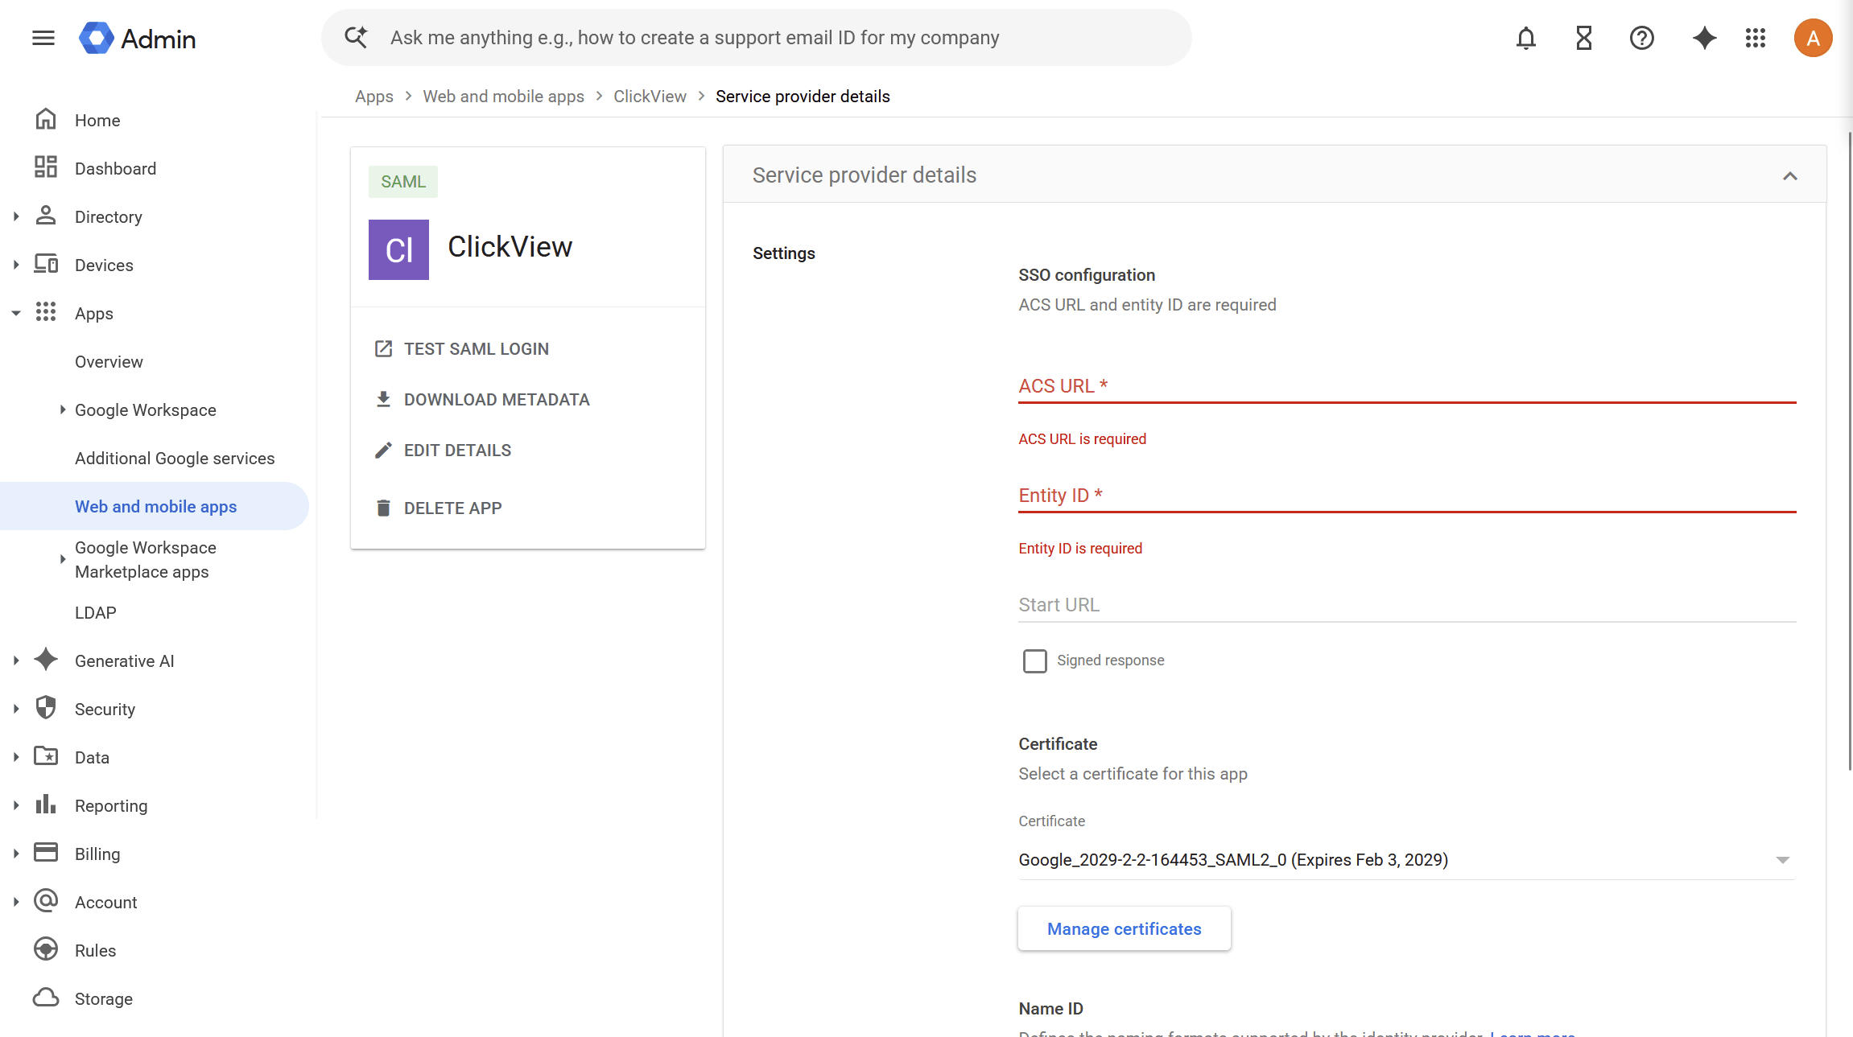Open Storage in navigation
Screen dimensions: 1853x1037
coord(104,998)
